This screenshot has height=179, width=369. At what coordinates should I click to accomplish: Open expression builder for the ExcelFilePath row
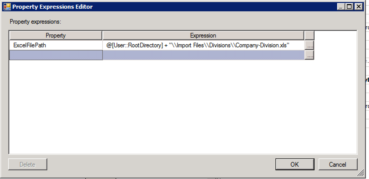309,46
